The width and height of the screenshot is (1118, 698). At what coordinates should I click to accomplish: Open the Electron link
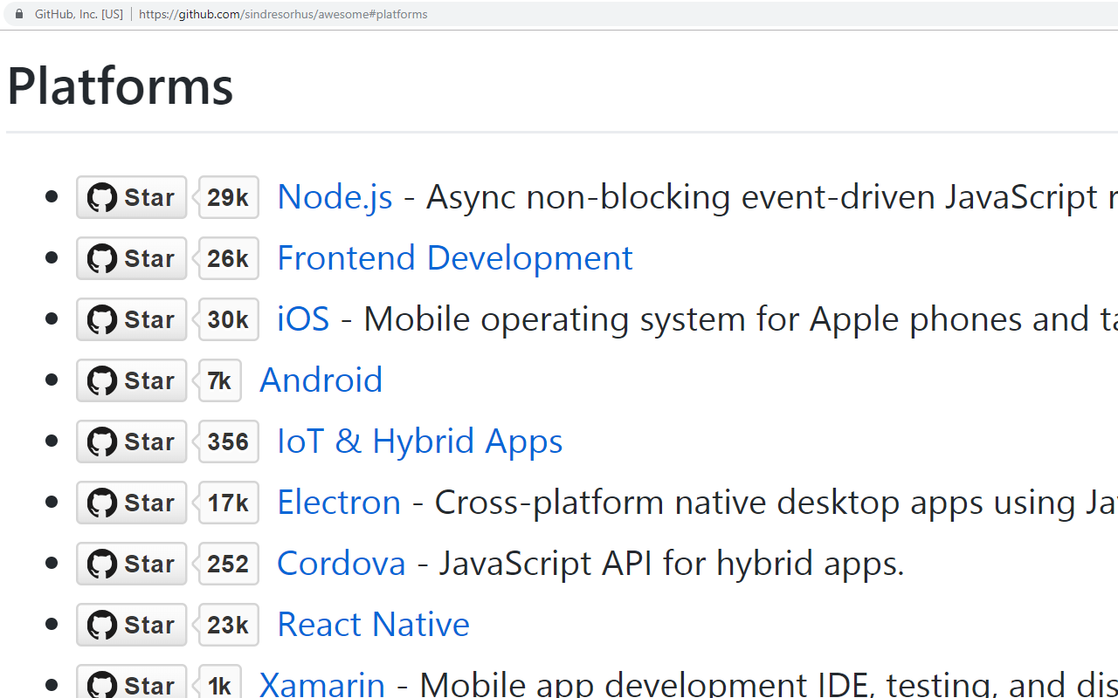coord(339,503)
